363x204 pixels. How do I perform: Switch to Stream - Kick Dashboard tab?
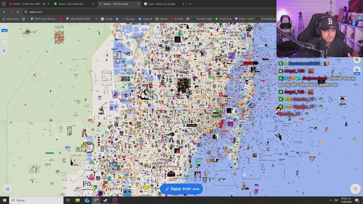tap(71, 4)
